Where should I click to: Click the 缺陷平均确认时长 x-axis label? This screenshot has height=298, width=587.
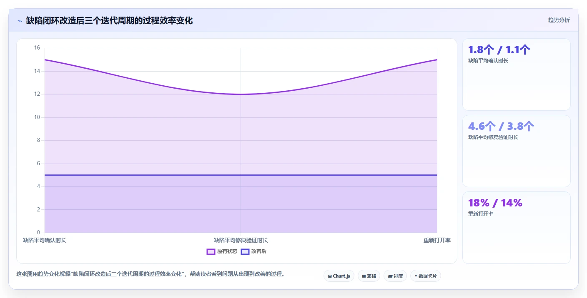point(45,240)
